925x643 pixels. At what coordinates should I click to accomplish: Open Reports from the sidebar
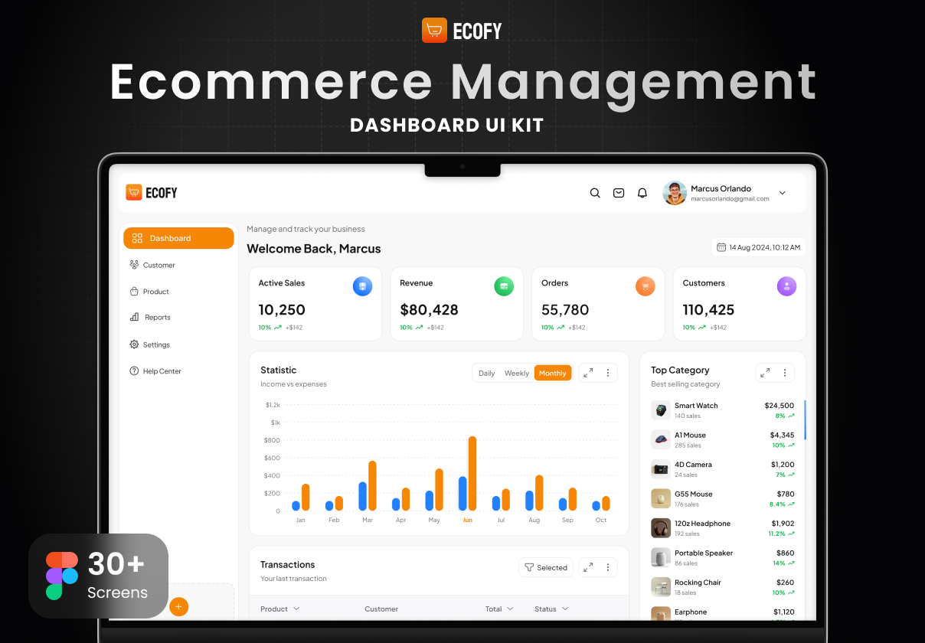(156, 318)
